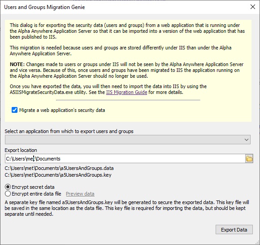Image resolution: width=260 pixels, height=245 pixels.
Task: Choose the Encrypt entire data file option
Action: click(8, 194)
